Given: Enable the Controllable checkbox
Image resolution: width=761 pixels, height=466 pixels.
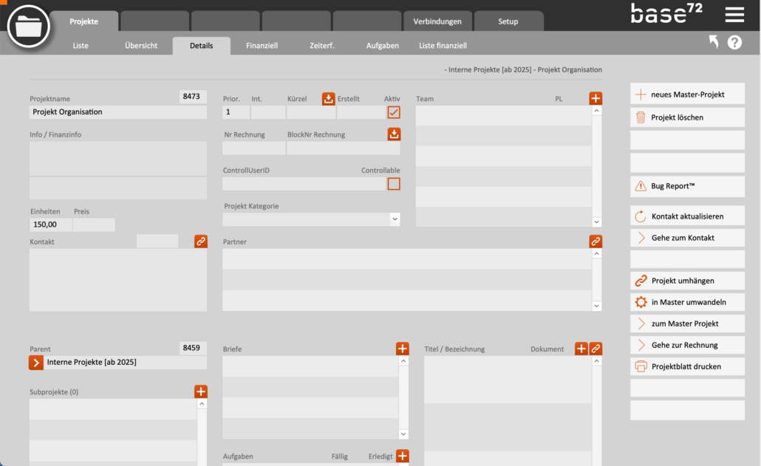Looking at the screenshot, I should [394, 184].
